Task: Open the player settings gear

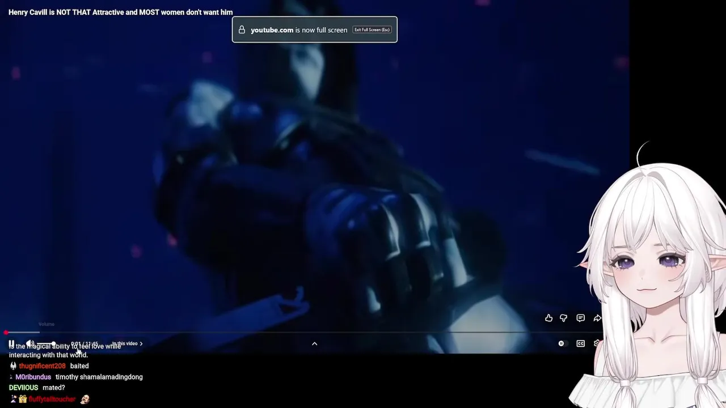Action: 596,343
